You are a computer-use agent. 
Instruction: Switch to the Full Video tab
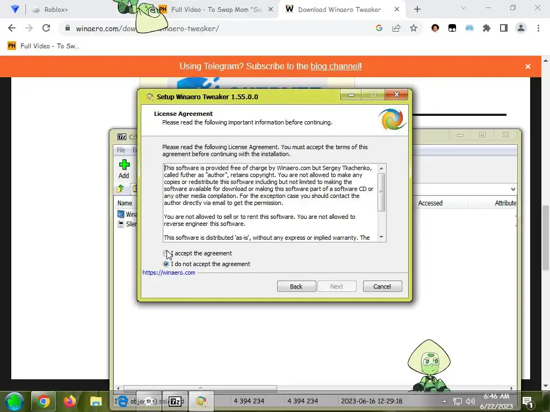tap(216, 10)
